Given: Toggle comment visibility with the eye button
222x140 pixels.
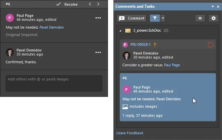Looking at the screenshot, I should click(200, 18).
